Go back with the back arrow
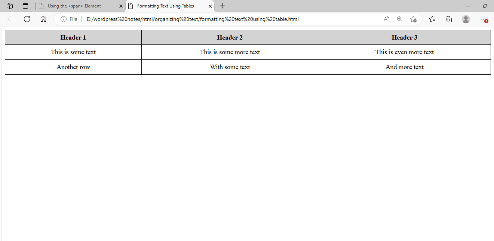 coord(10,19)
